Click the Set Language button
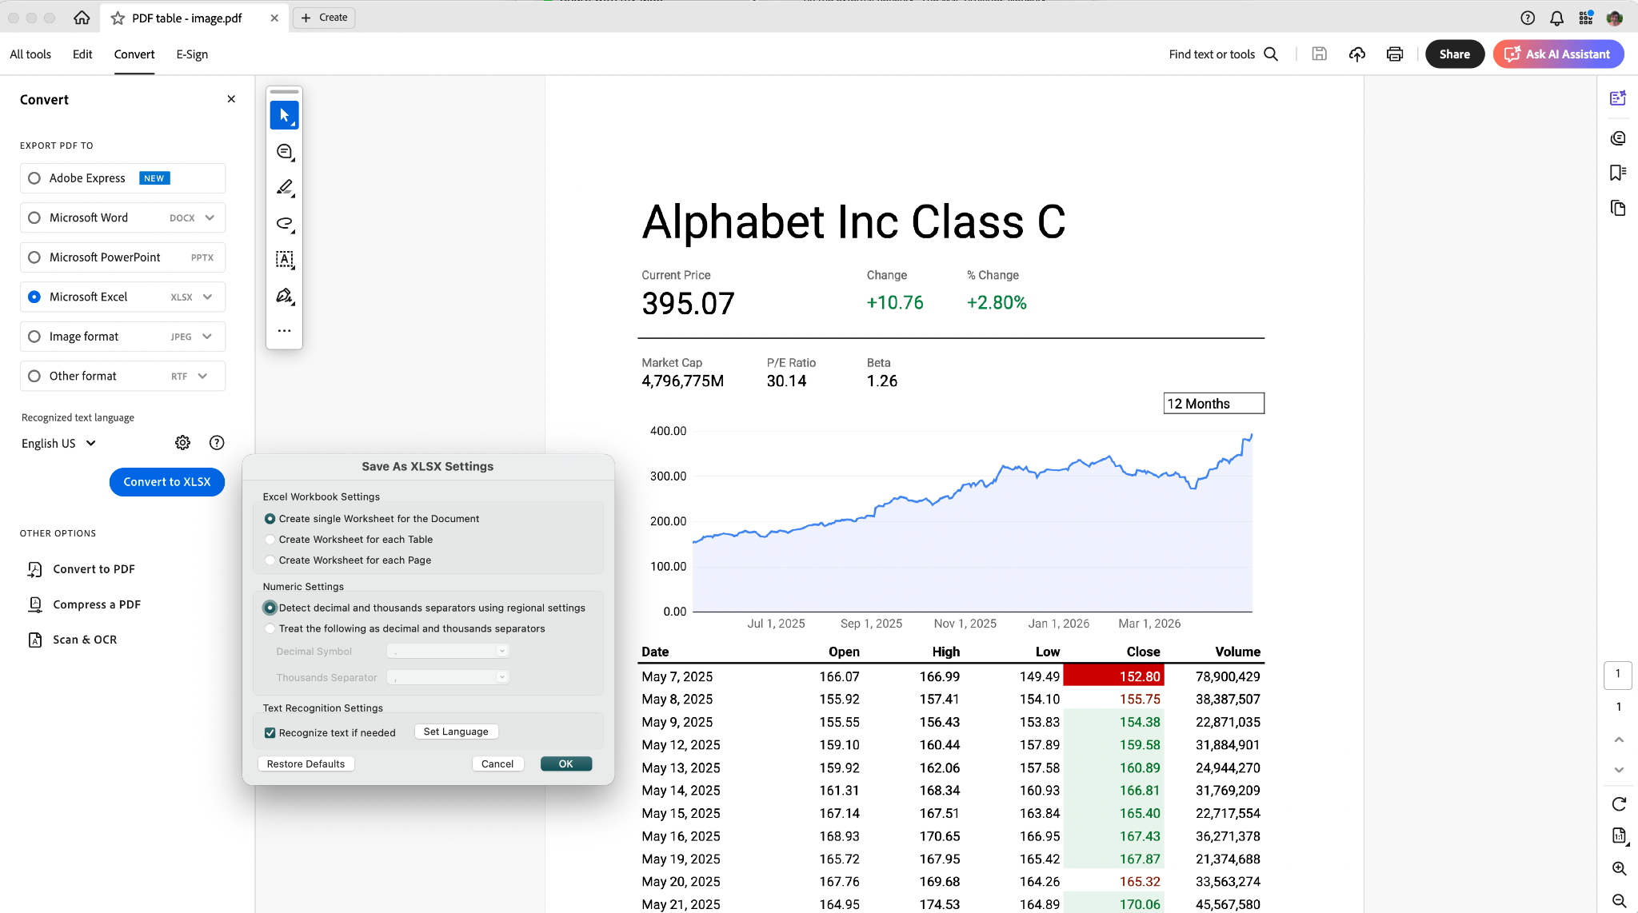 point(456,732)
